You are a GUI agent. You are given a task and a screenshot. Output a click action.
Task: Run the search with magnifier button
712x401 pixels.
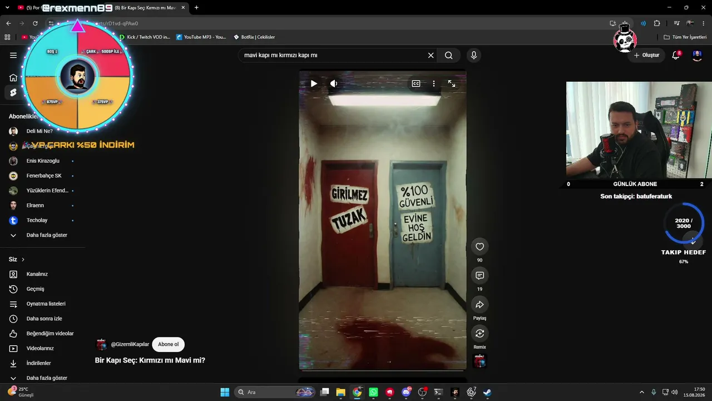point(449,55)
